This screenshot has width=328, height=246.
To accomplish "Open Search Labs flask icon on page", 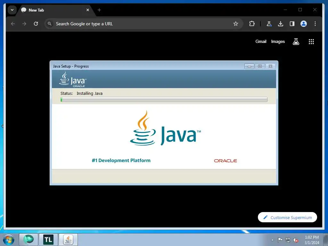I will (296, 42).
